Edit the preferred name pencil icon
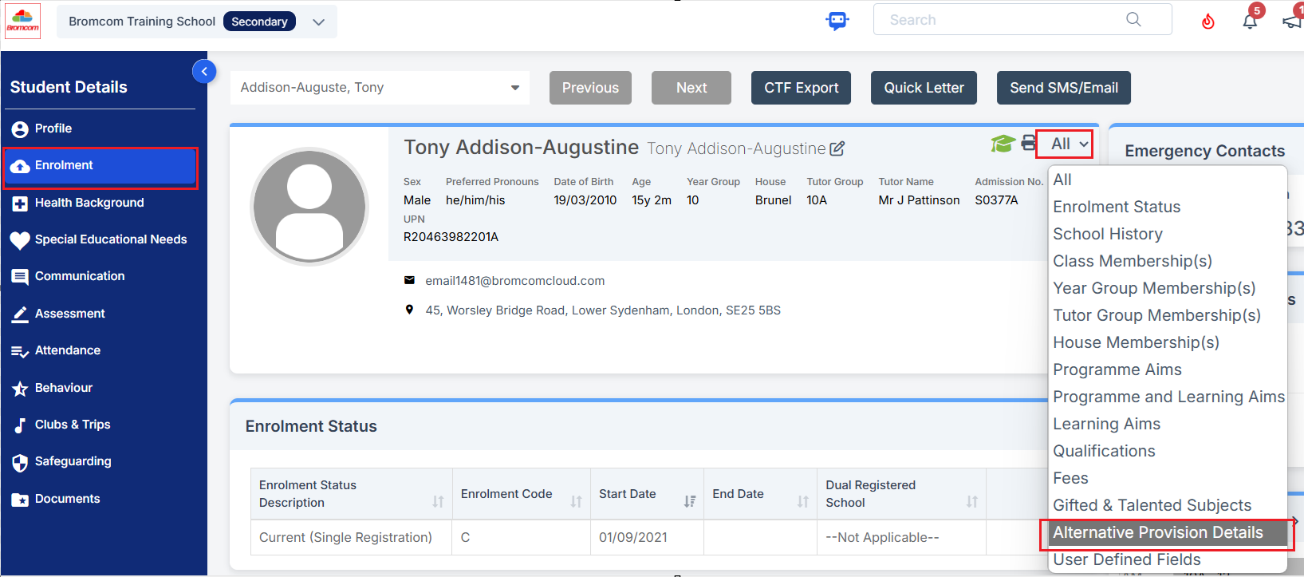The image size is (1304, 577). 837,148
